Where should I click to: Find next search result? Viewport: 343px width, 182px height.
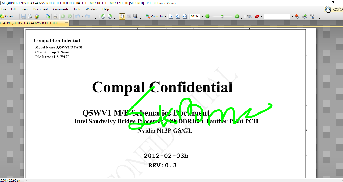click(304, 16)
